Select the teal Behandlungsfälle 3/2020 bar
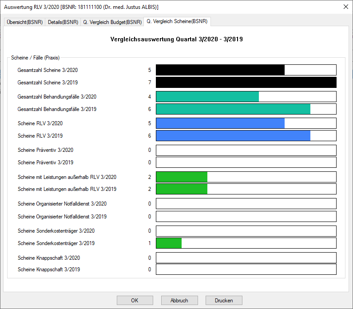The image size is (353, 309). pos(207,97)
